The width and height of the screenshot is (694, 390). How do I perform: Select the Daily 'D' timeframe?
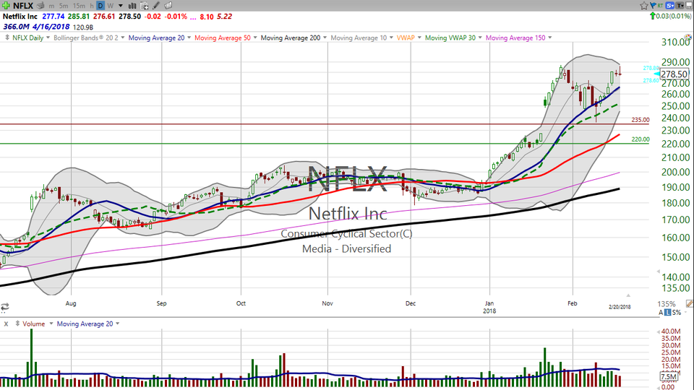coord(100,6)
